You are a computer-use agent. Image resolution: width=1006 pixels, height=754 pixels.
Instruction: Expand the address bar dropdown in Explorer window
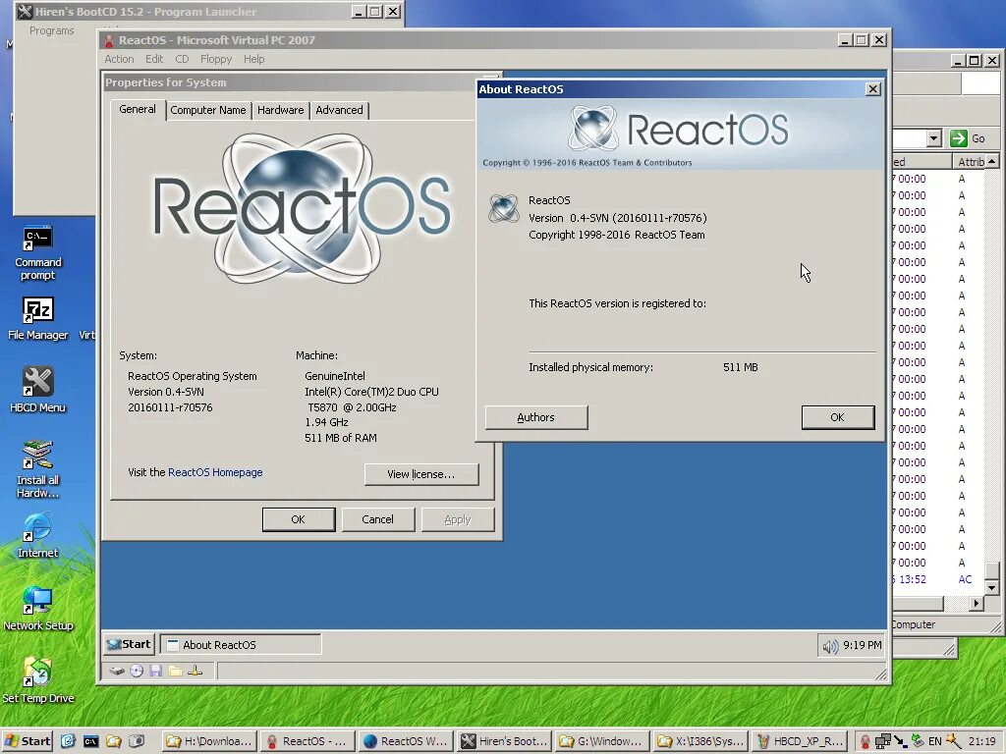[x=934, y=137]
